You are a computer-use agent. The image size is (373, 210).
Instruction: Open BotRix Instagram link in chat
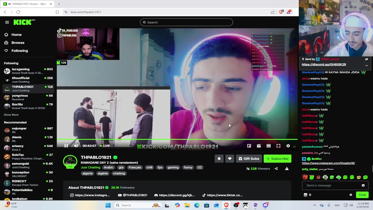tap(328, 163)
